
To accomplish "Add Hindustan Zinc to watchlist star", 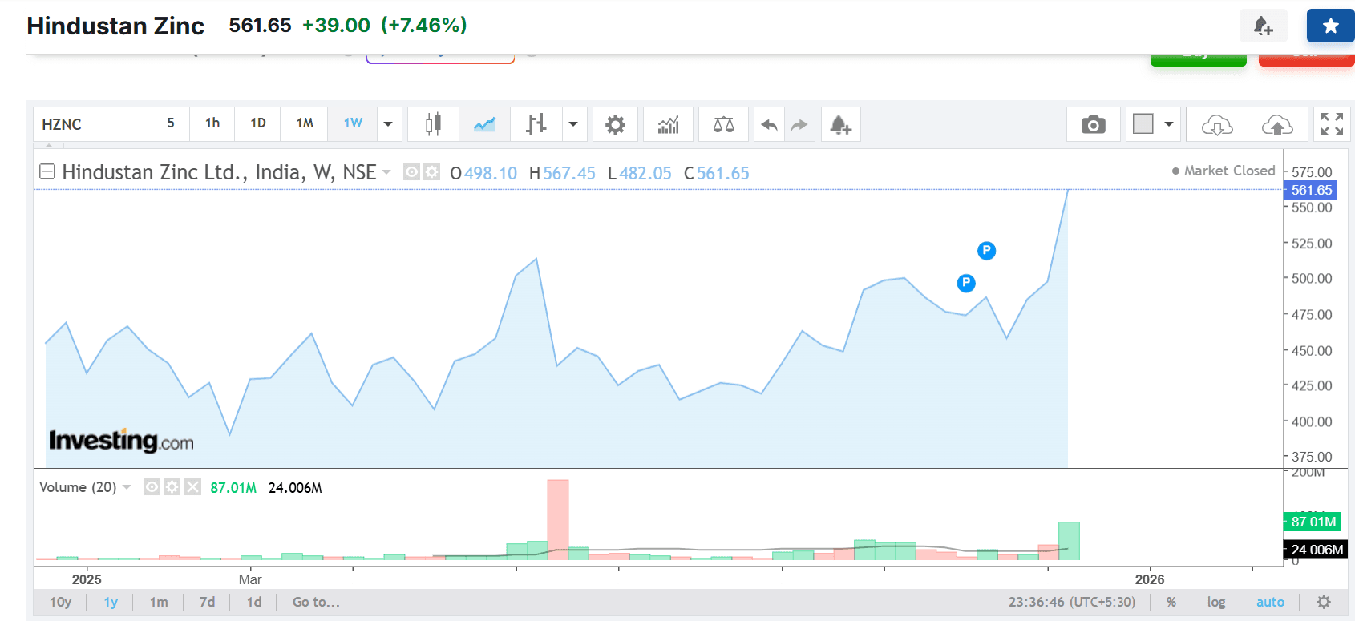I will [x=1331, y=26].
